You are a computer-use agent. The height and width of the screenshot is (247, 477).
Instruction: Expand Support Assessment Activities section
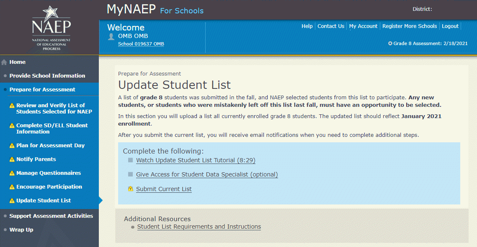(x=51, y=216)
